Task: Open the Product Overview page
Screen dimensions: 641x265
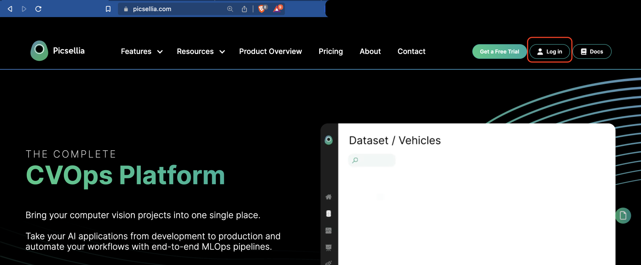Action: (x=270, y=51)
